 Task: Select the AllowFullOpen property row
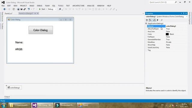pyautogui.click(x=167, y=29)
